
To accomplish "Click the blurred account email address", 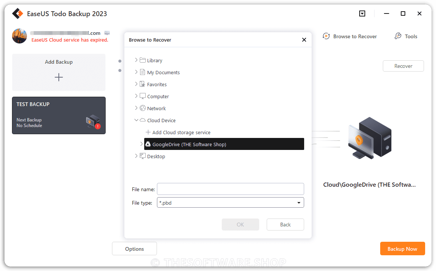I will (65, 33).
